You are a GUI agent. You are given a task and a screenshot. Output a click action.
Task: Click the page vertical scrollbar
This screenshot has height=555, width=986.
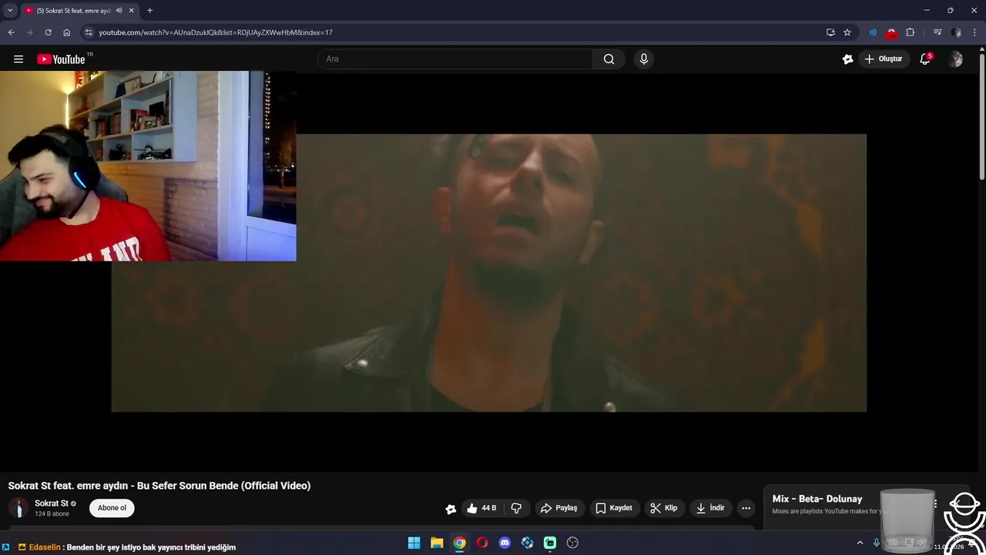(x=981, y=116)
